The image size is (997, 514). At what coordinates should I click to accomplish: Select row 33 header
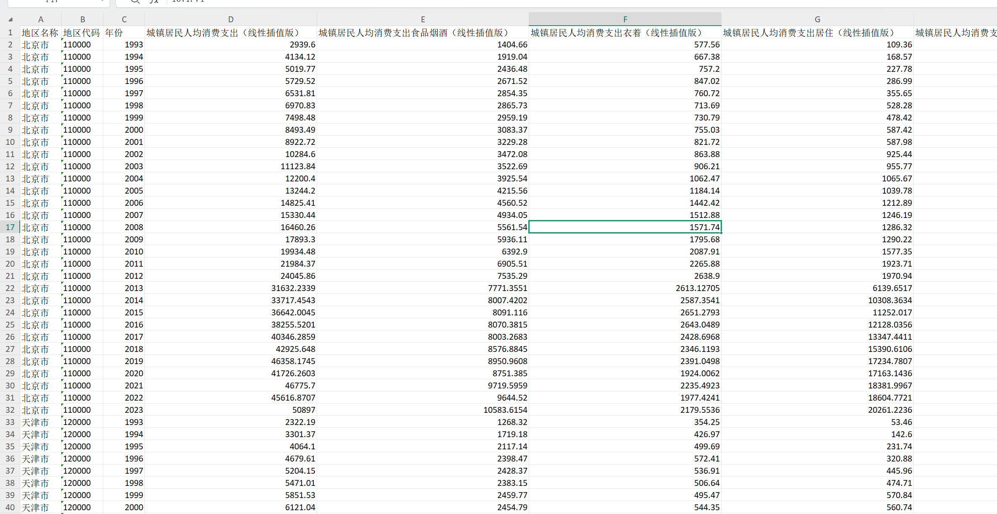click(10, 422)
